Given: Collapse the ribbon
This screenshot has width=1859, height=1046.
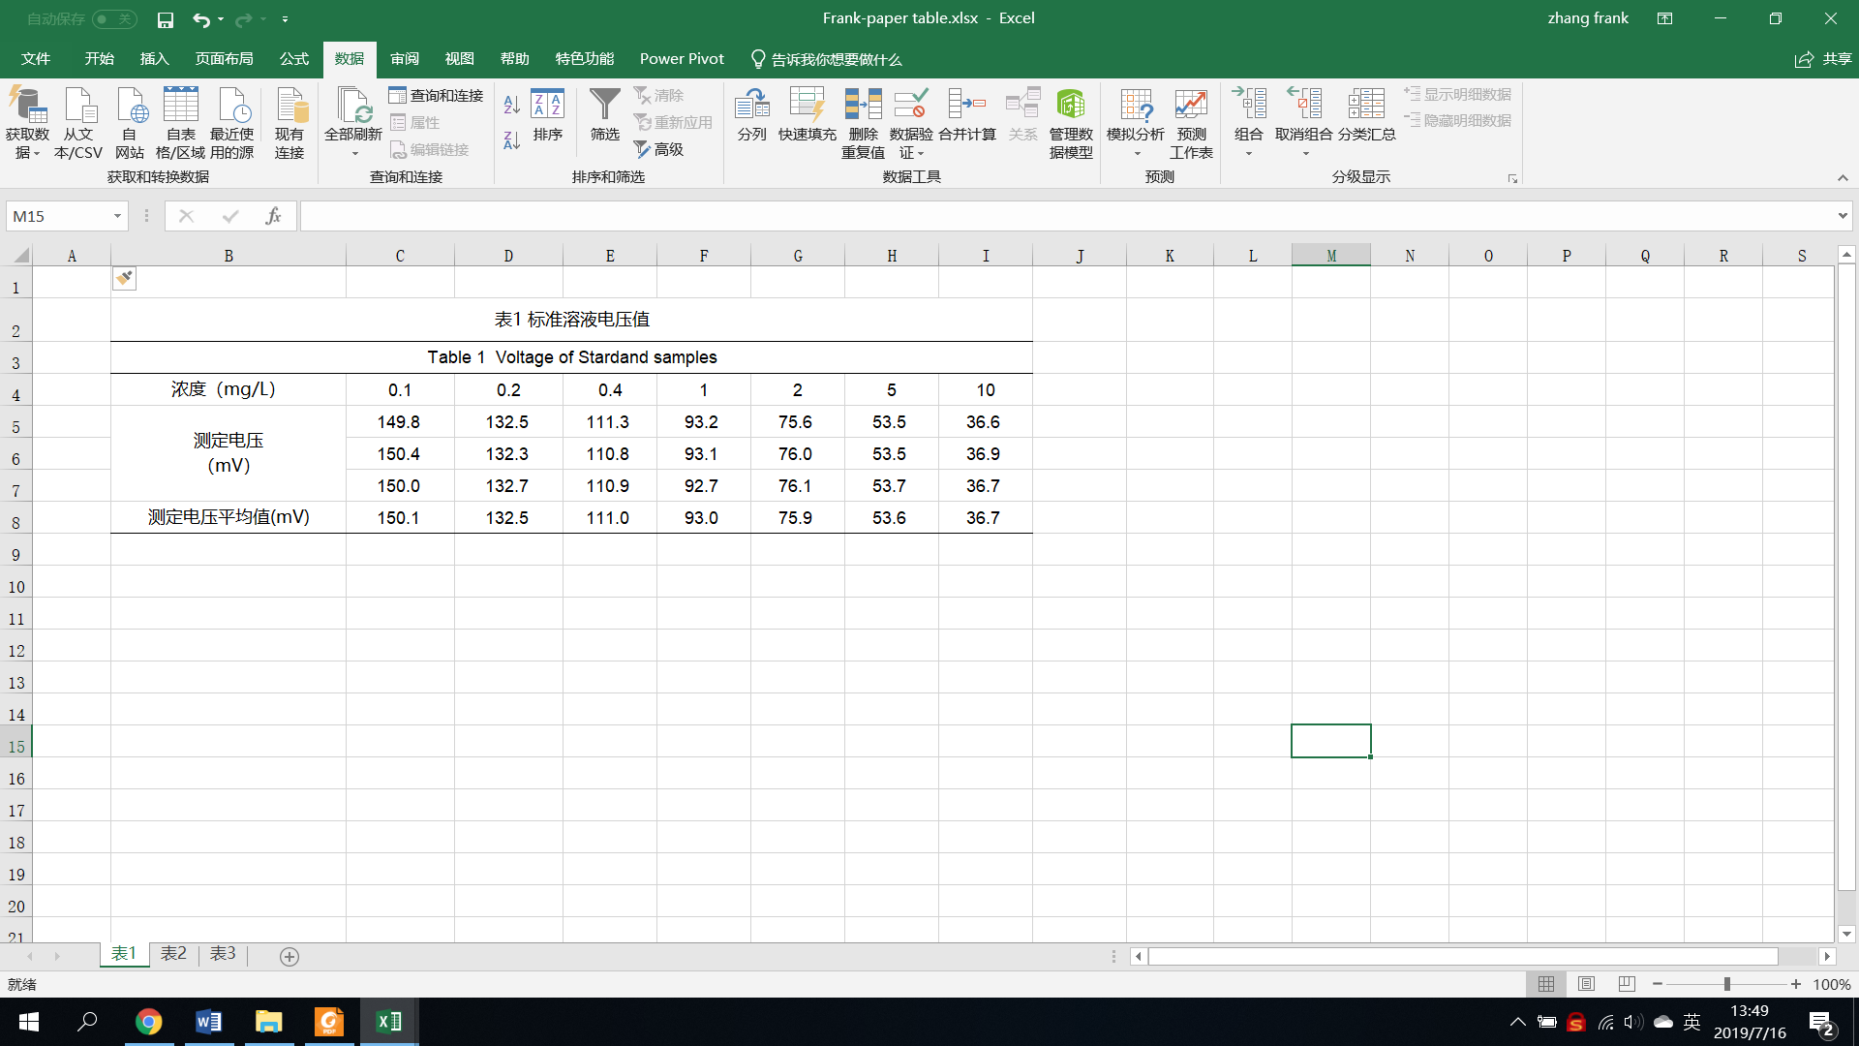Looking at the screenshot, I should click(x=1843, y=178).
